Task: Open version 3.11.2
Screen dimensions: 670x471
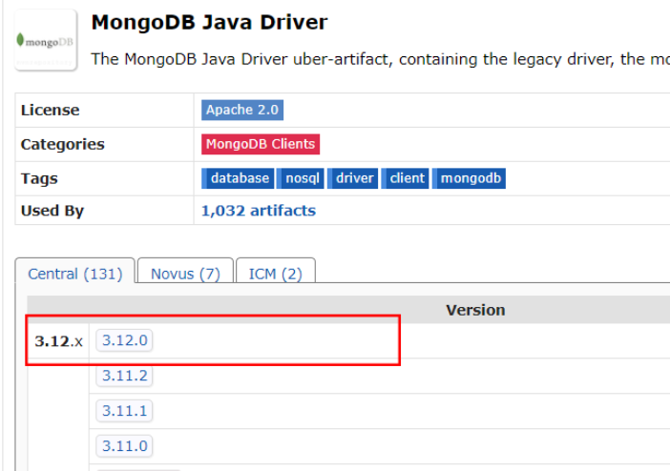Action: point(124,376)
